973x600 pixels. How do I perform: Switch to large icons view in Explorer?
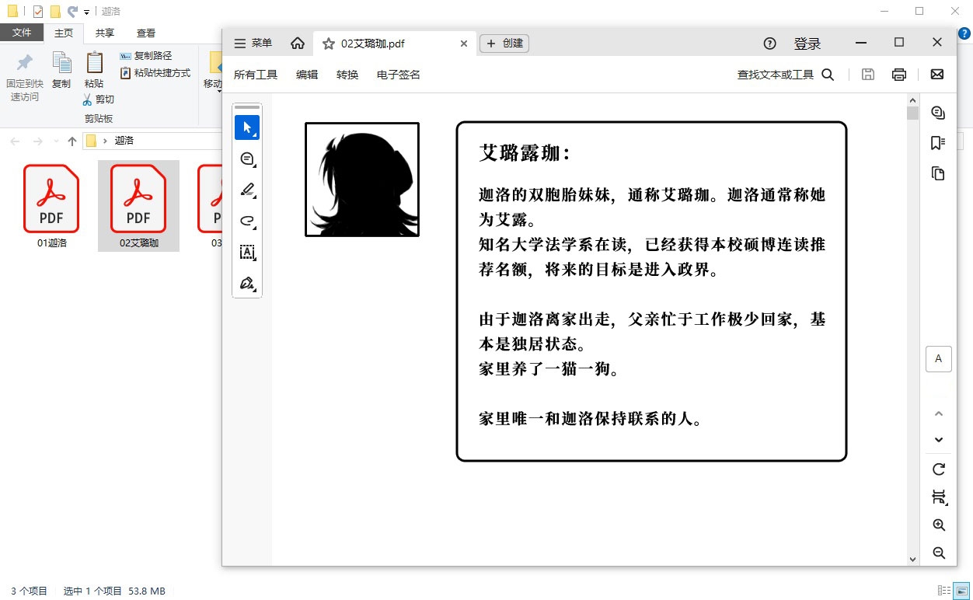pos(962,591)
